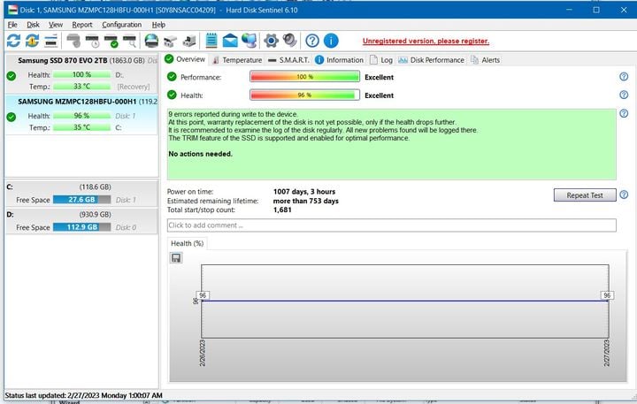The height and width of the screenshot is (404, 637).
Task: Click the Health 96 % gradient bar
Action: coord(304,95)
